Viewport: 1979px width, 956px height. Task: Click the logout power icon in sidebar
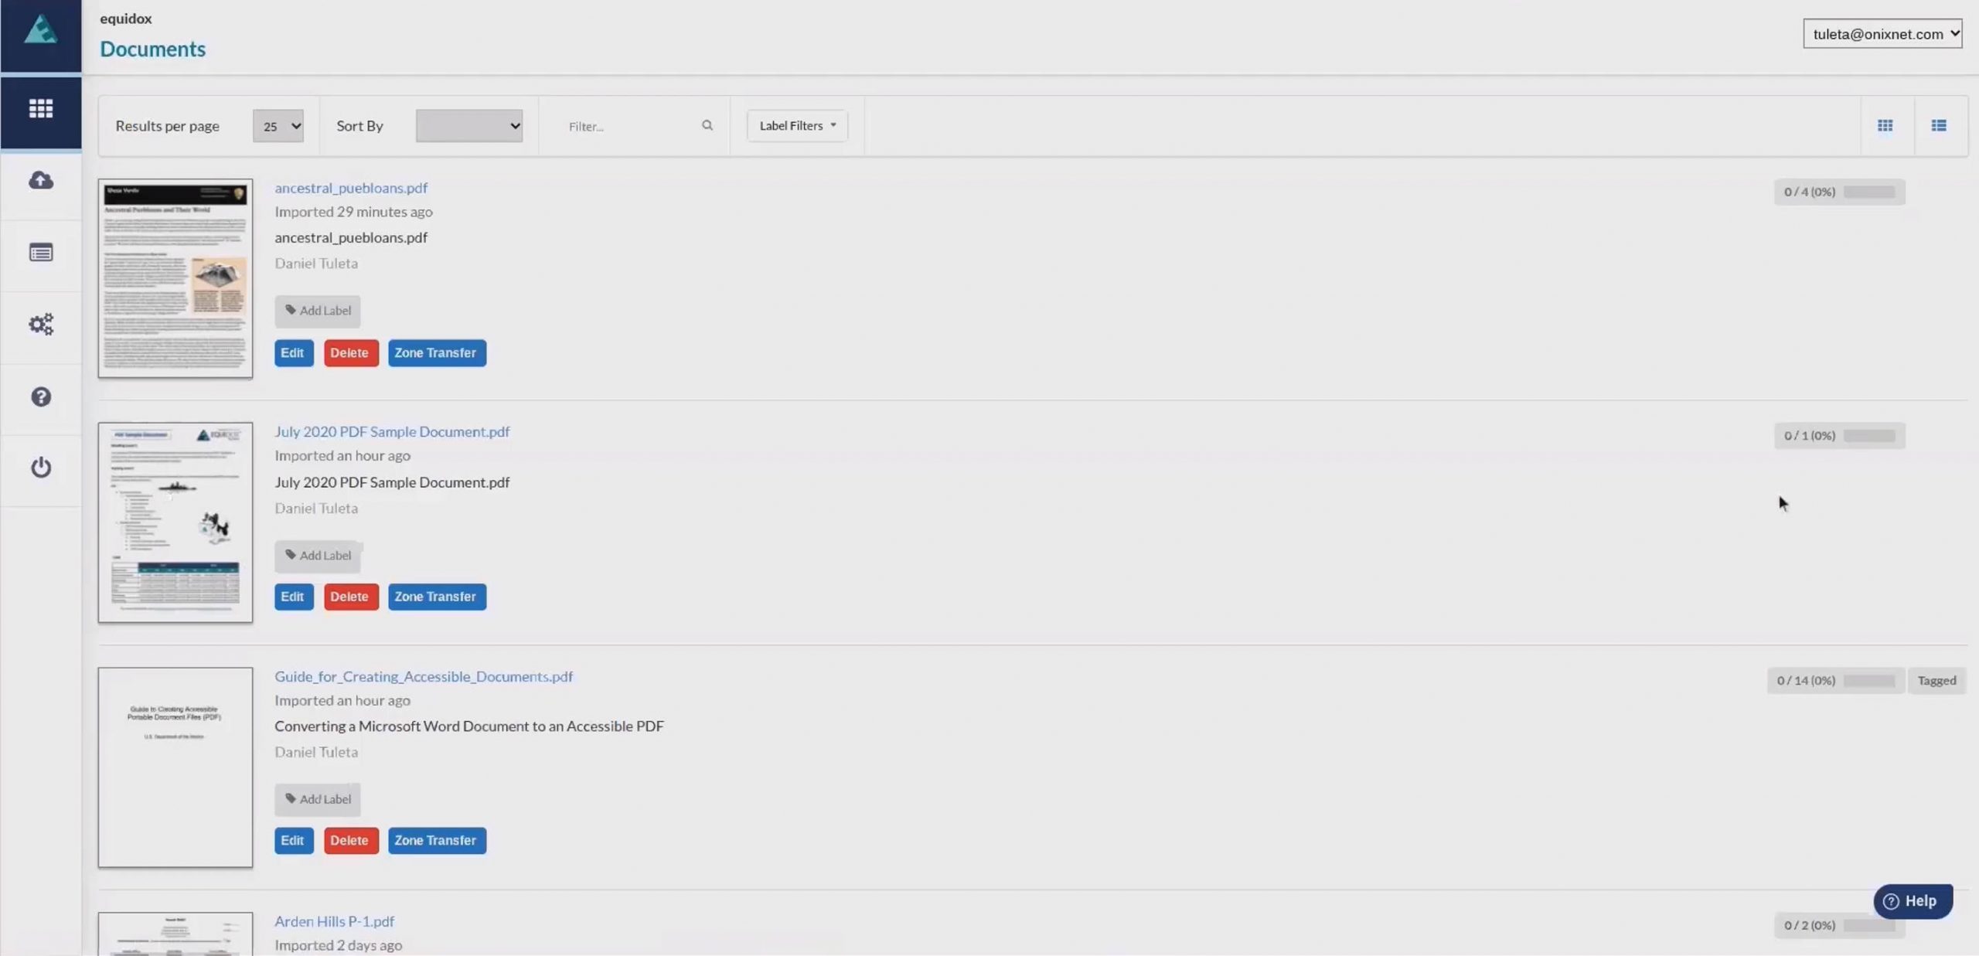coord(40,467)
